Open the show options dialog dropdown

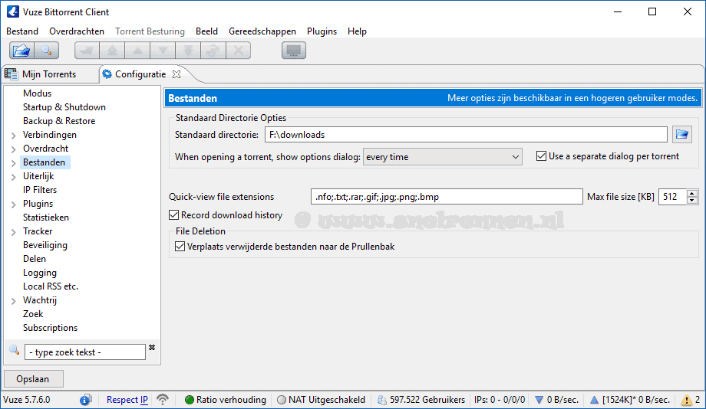click(443, 157)
